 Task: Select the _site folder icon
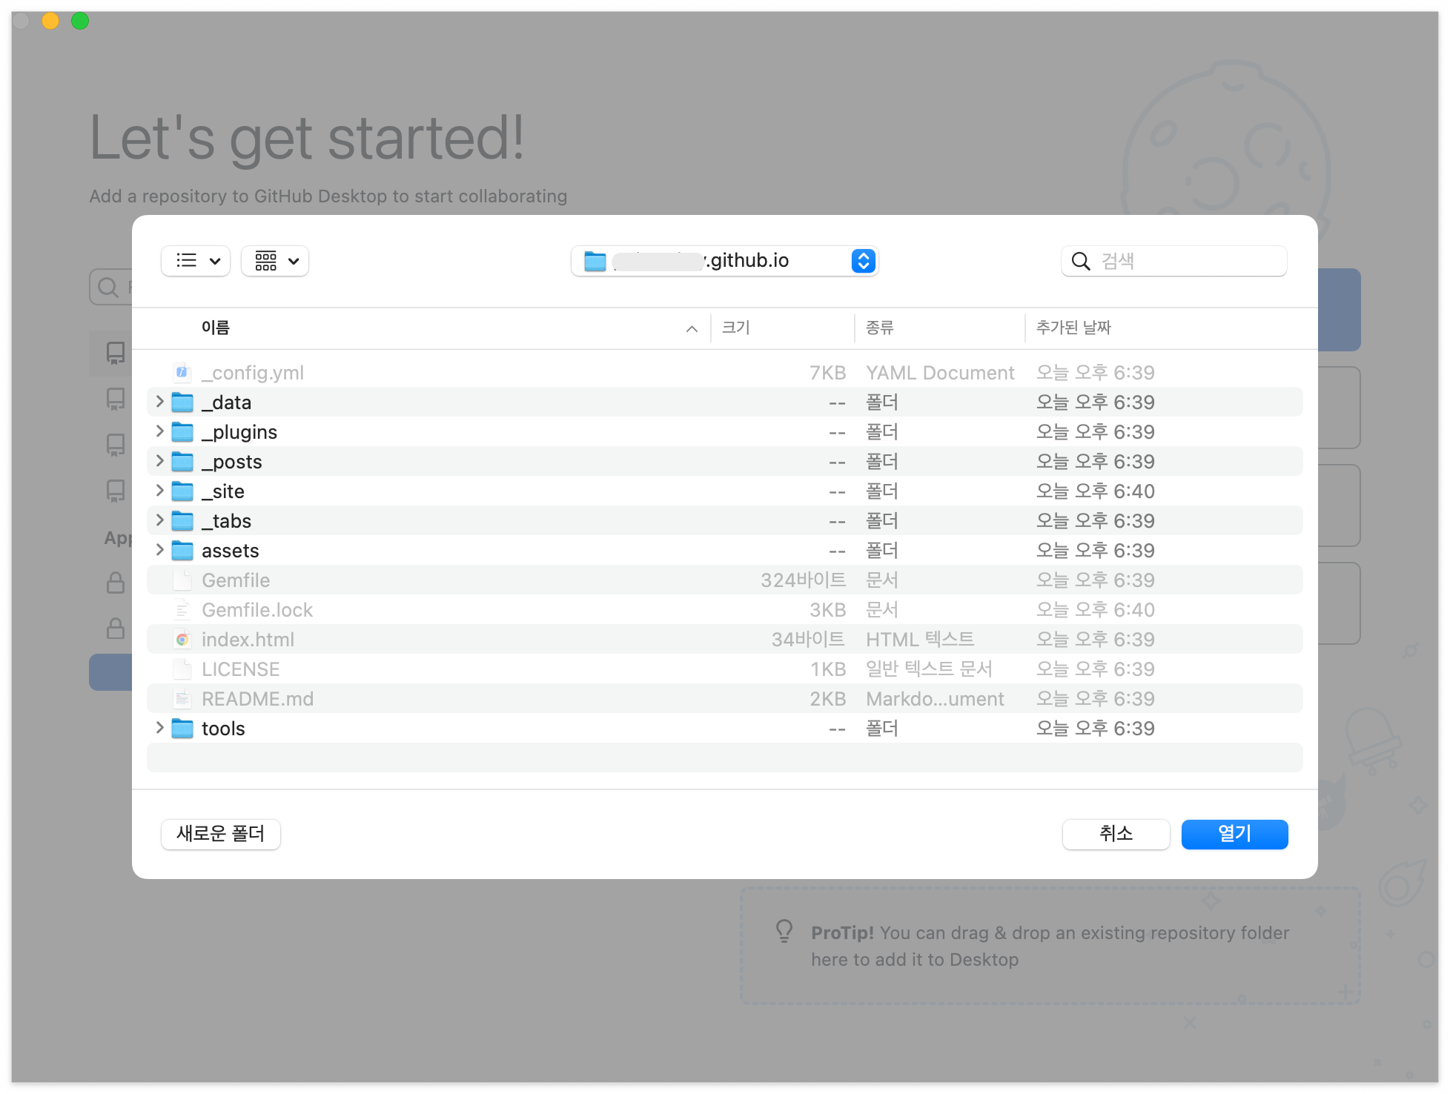tap(182, 491)
